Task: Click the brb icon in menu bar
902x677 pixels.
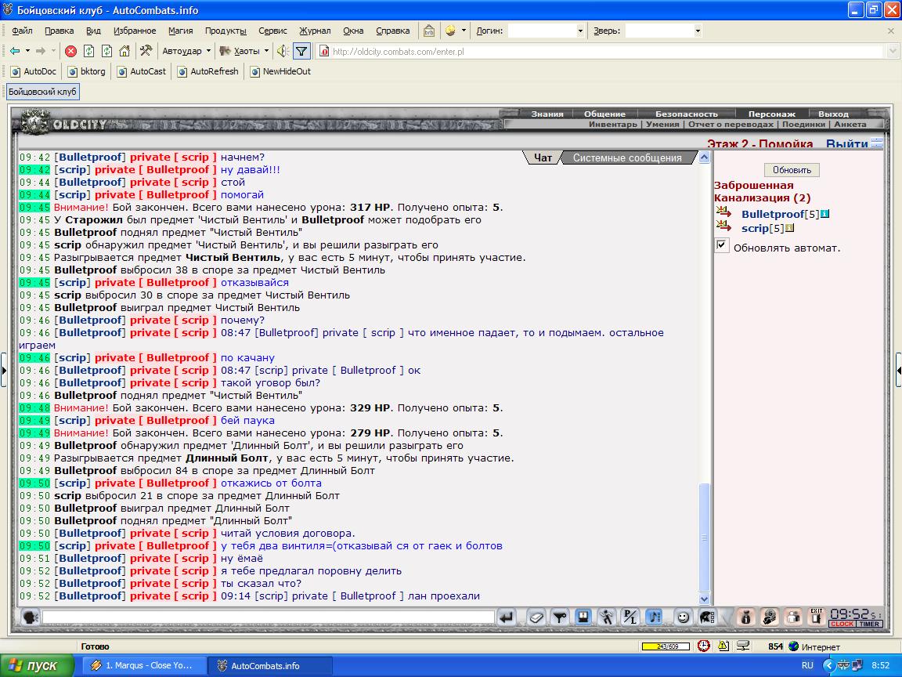Action: (429, 31)
